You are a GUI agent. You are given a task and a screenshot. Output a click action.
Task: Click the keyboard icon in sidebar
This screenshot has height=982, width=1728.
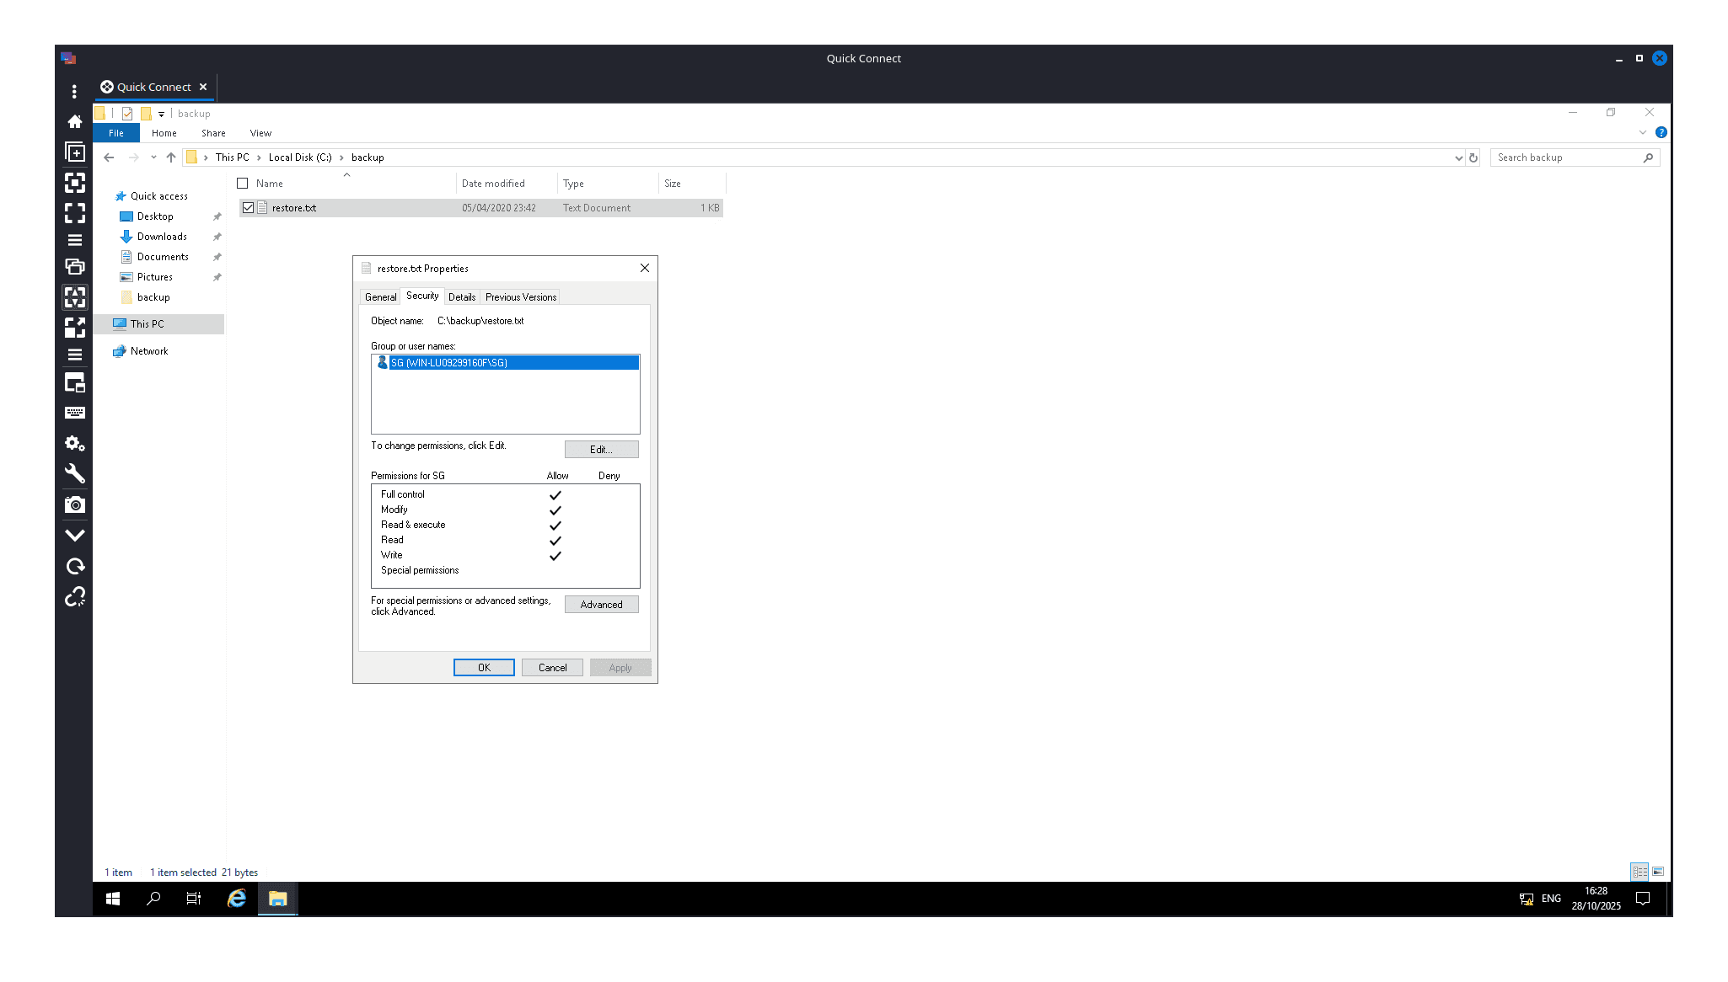tap(75, 413)
